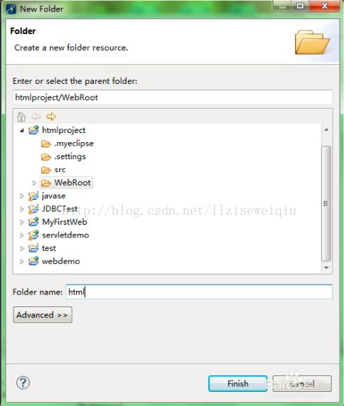Click the javase project icon
344x406 pixels.
33,196
